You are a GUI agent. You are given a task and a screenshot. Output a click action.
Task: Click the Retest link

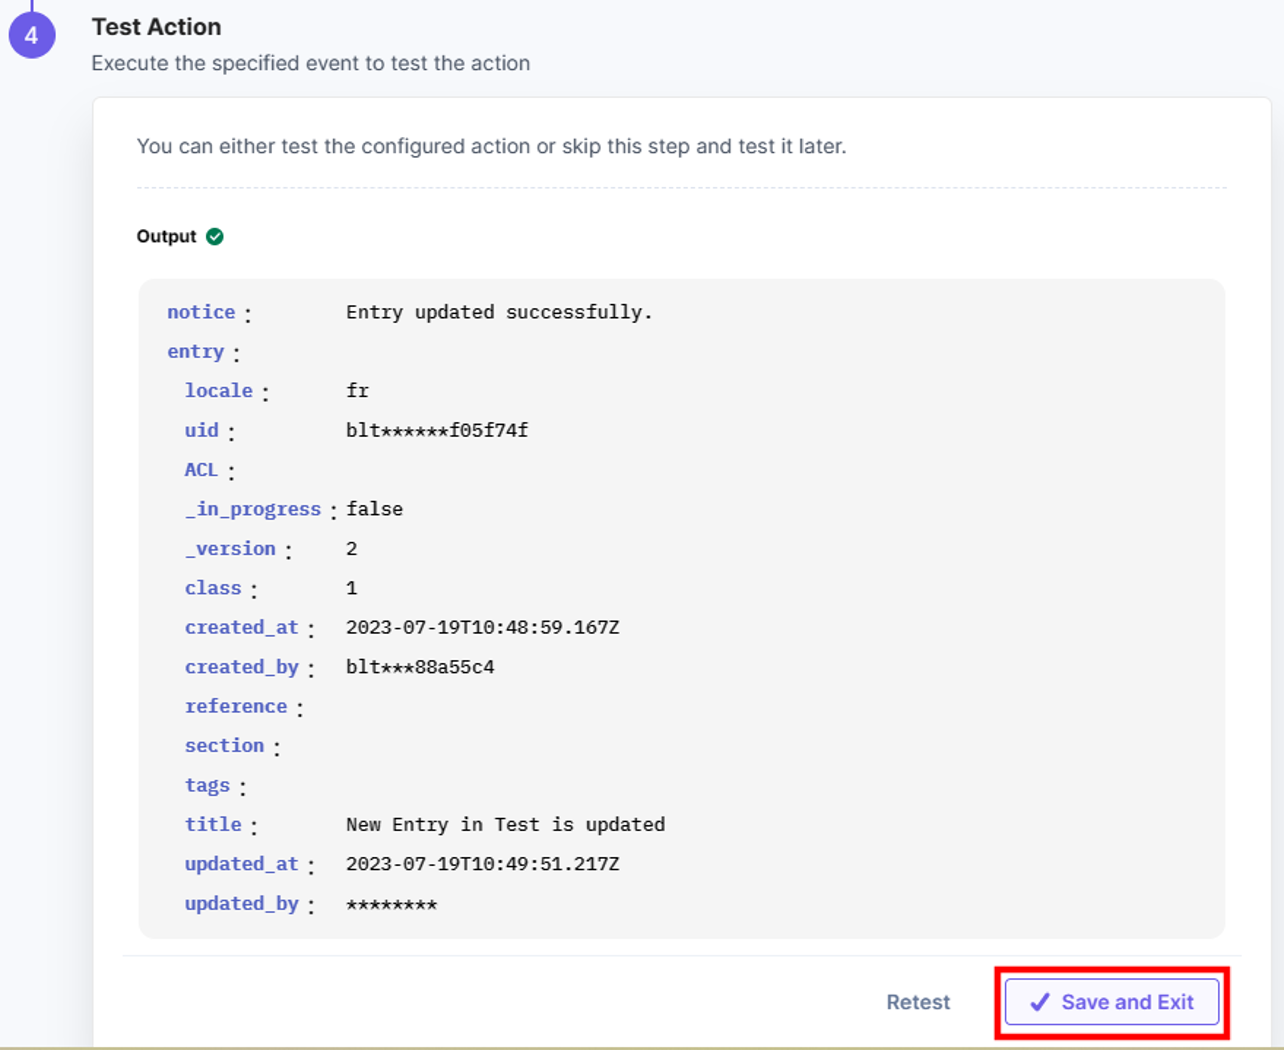[x=918, y=1002]
